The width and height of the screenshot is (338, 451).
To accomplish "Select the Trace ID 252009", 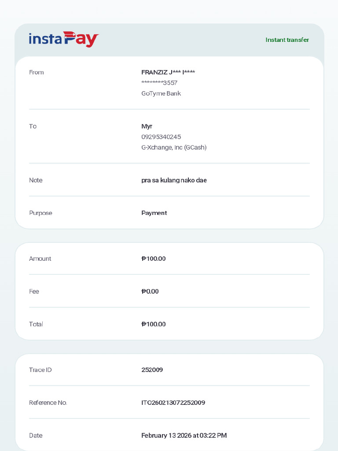I will coord(152,370).
